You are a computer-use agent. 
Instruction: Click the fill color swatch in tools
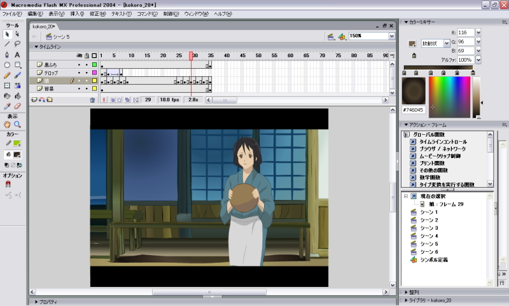click(x=17, y=155)
